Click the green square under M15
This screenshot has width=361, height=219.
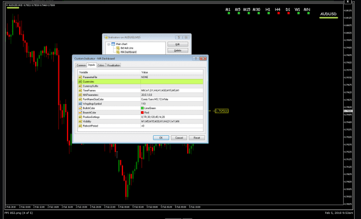pos(248,13)
